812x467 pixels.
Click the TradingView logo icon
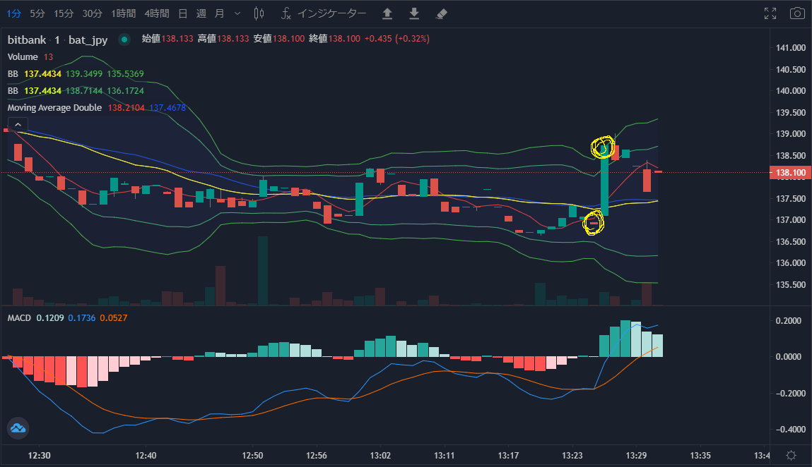[18, 428]
